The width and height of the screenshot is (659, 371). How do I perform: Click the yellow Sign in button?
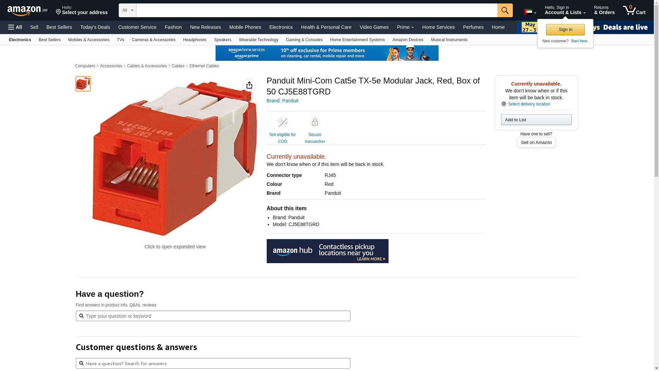[565, 30]
